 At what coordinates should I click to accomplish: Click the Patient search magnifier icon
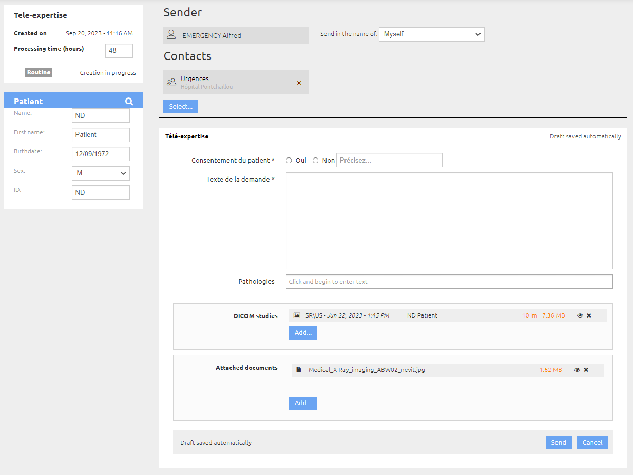click(129, 102)
